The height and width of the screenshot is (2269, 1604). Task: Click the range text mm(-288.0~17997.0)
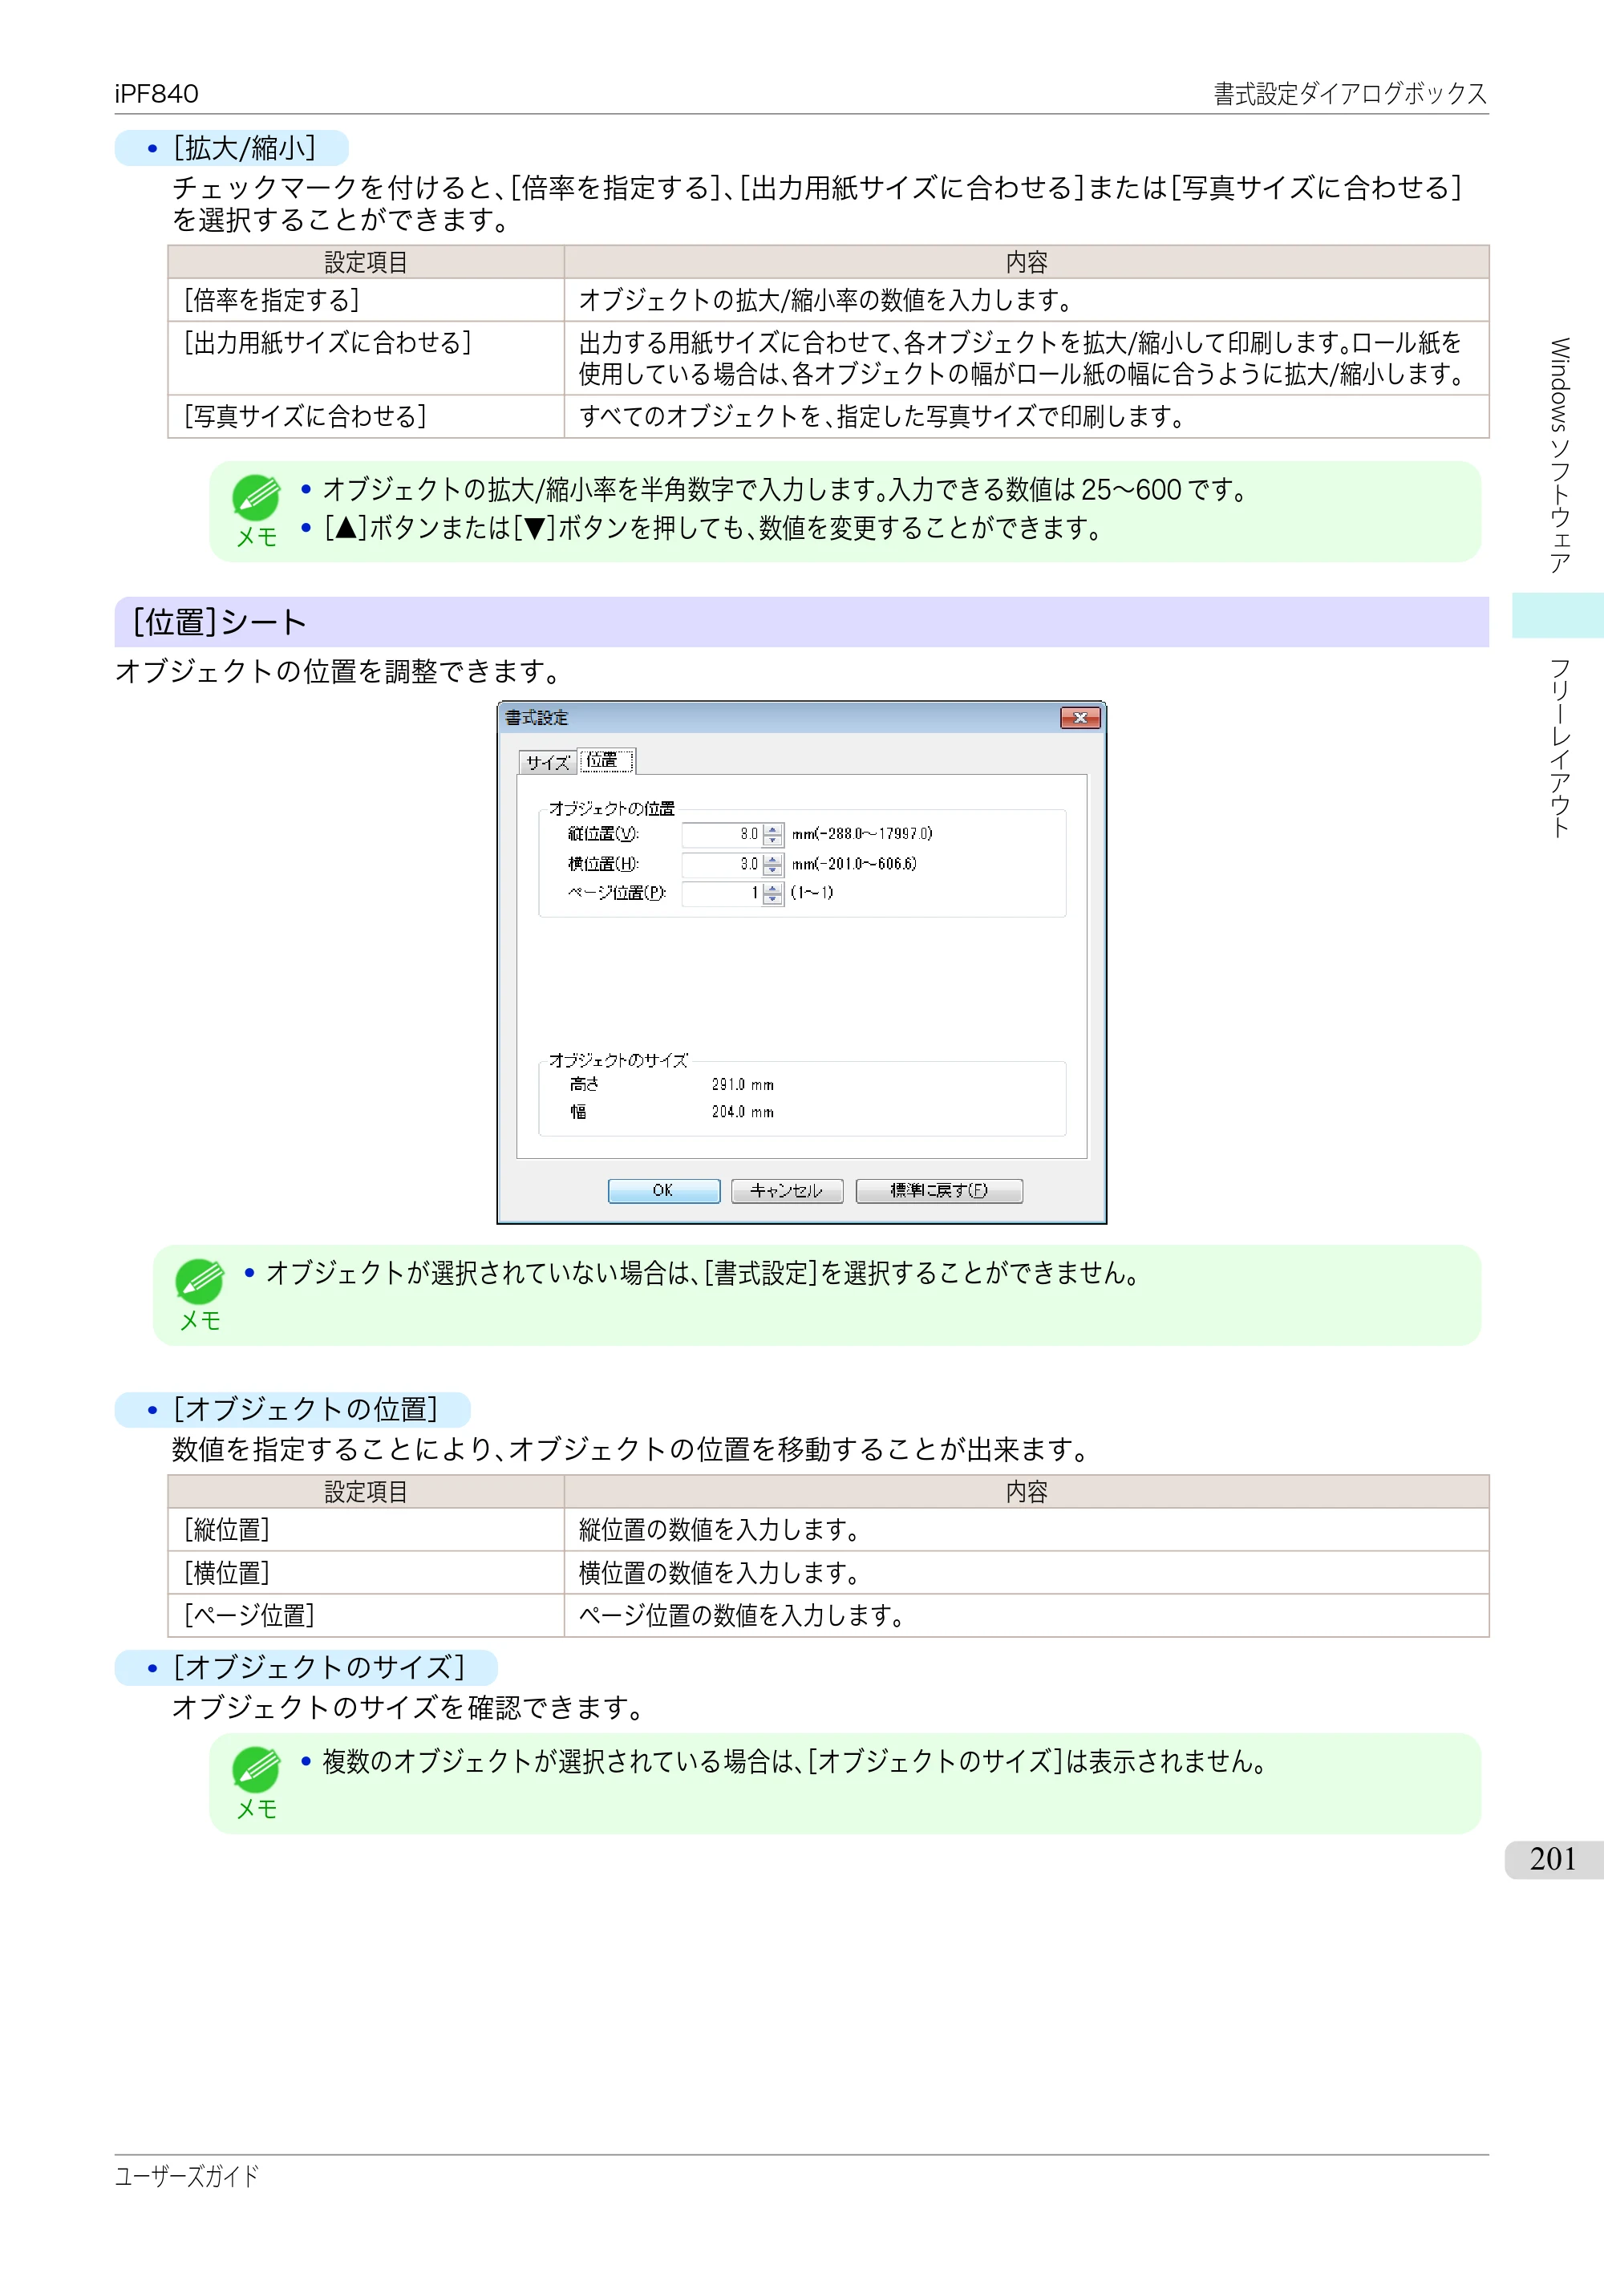point(862,834)
